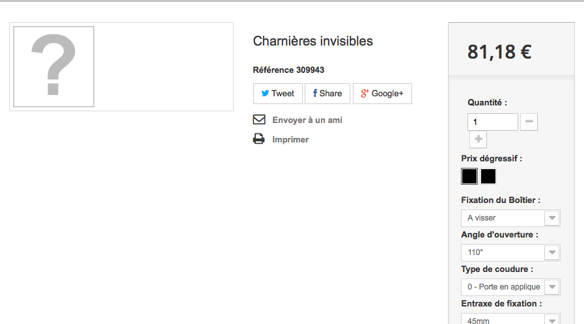
Task: Click the printer icon
Action: 259,139
